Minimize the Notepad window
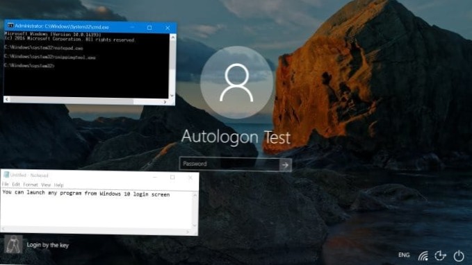The image size is (472, 265). 155,178
